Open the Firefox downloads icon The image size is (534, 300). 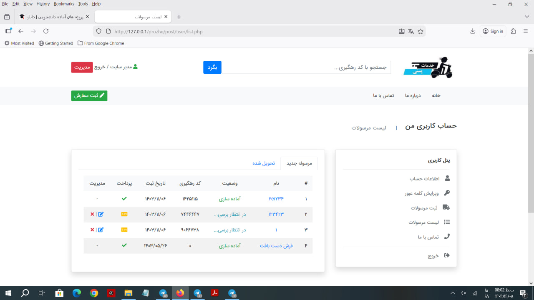(473, 31)
